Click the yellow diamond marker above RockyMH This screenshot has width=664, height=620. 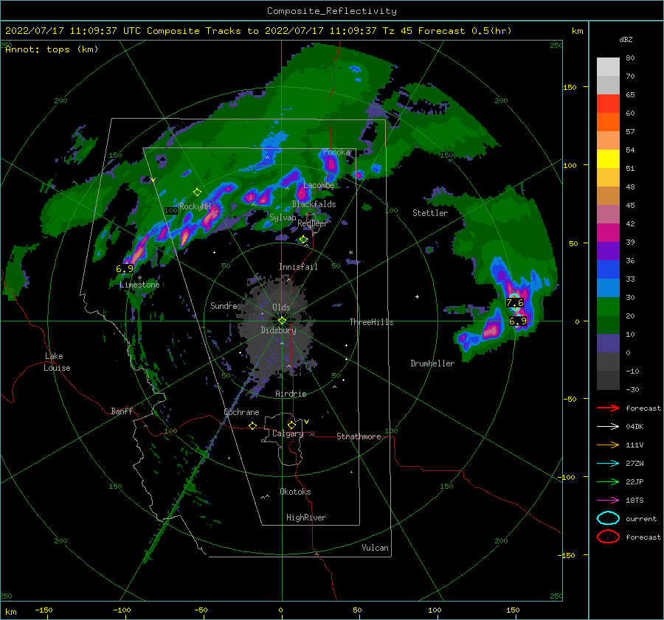pos(197,192)
